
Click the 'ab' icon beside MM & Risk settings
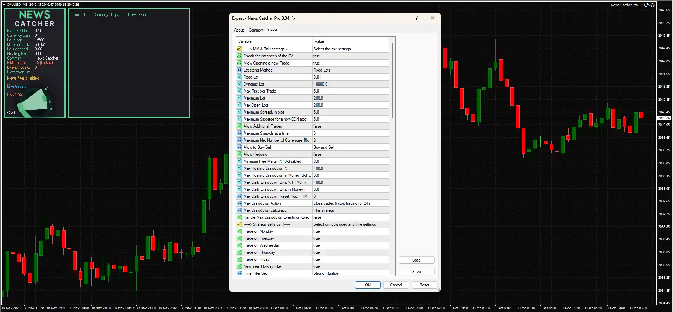click(x=239, y=49)
